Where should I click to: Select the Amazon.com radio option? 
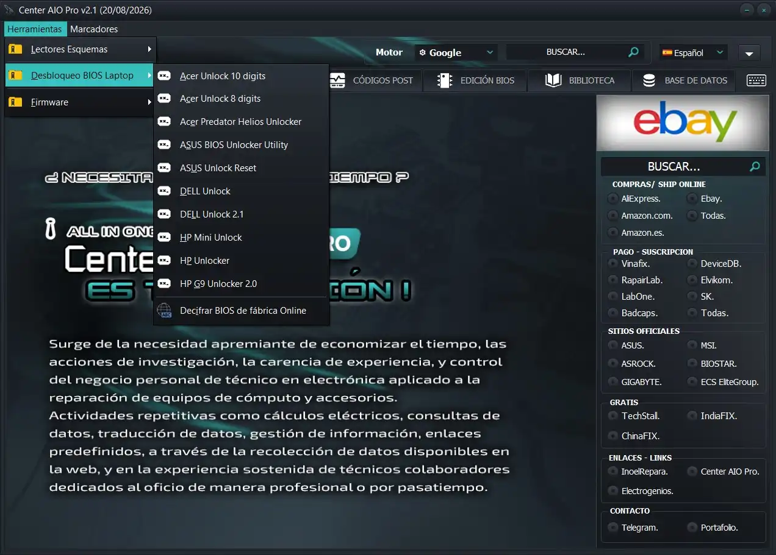click(613, 216)
